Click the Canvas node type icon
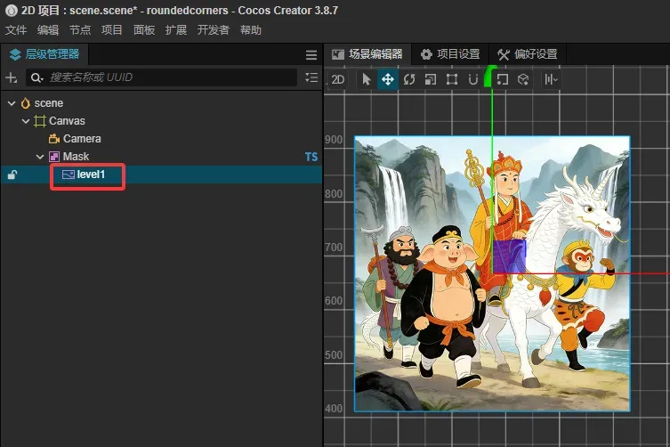The image size is (670, 447). 40,121
